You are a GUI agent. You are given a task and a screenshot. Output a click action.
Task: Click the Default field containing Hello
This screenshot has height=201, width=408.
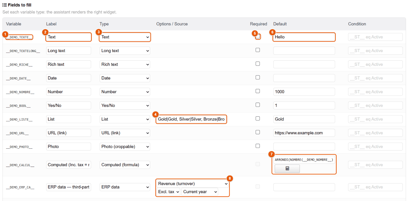(x=304, y=37)
